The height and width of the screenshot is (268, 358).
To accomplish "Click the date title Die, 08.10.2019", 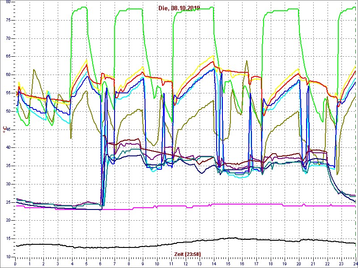I will point(179,8).
